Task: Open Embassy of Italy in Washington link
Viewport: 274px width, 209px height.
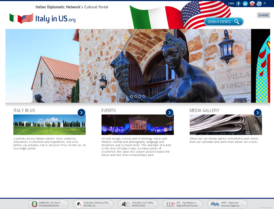Action: [48, 204]
